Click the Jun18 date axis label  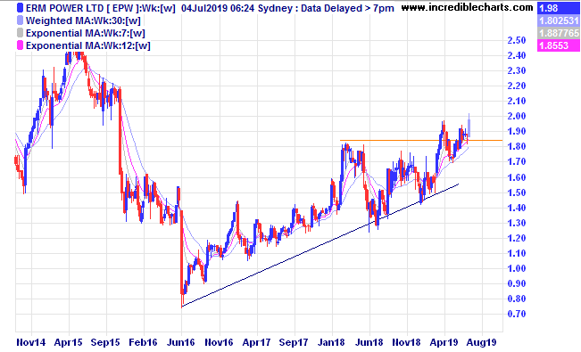tap(369, 342)
